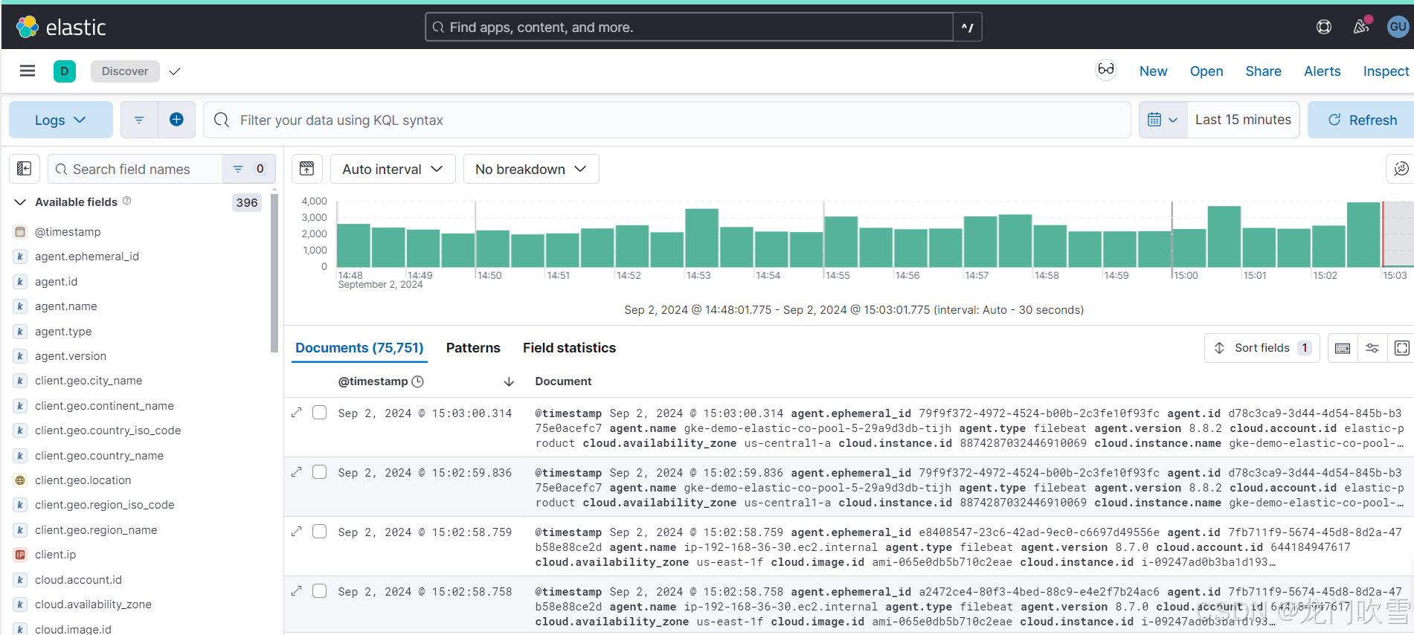Image resolution: width=1414 pixels, height=635 pixels.
Task: Open the Sort fields popover
Action: 1262,348
